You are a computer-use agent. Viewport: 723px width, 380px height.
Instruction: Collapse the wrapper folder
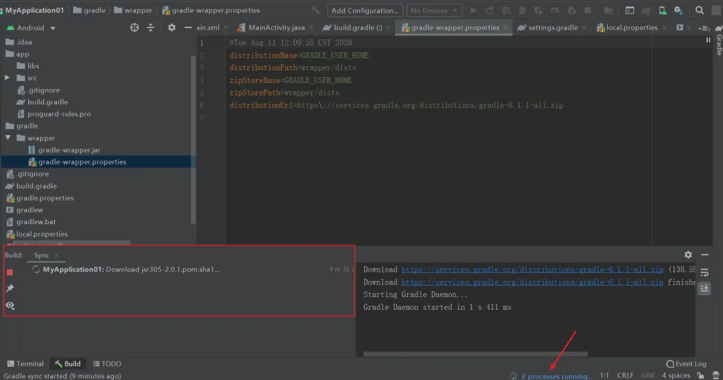point(8,138)
